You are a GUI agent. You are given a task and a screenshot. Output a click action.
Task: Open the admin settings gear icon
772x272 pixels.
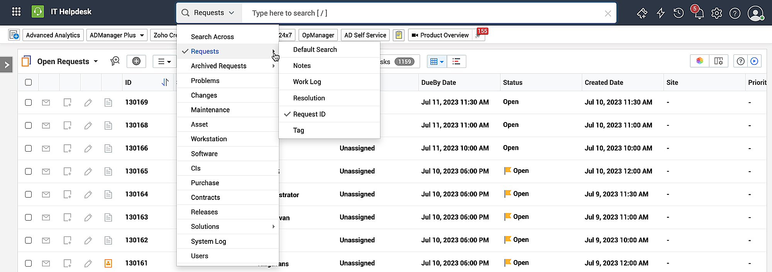pyautogui.click(x=717, y=13)
